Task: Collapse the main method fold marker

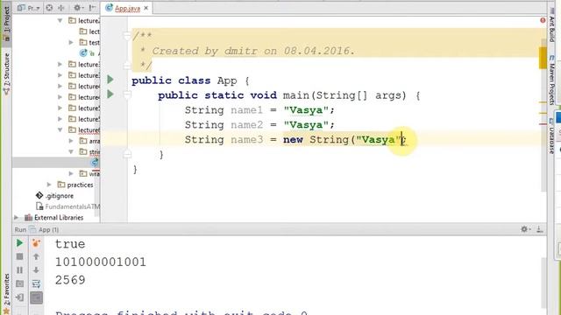Action: (127, 94)
